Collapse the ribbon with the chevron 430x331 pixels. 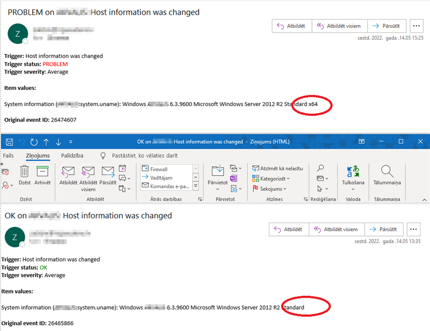tap(424, 200)
